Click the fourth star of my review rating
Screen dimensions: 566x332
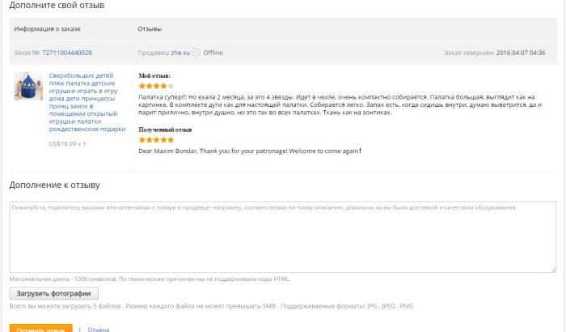[x=164, y=85]
